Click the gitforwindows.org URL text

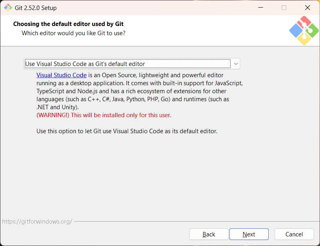click(x=37, y=221)
